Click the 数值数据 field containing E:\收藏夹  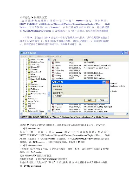click(x=81, y=96)
